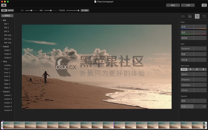
Task: Apply the Instant 5 preset
Action: [x=8, y=110]
